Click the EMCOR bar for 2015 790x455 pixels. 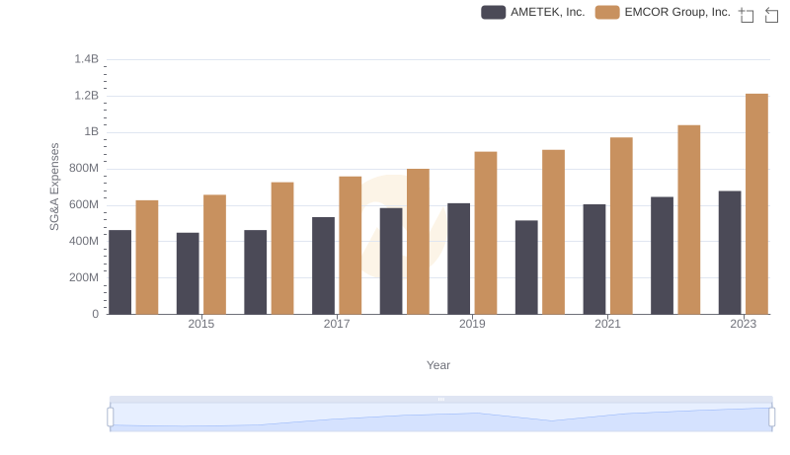click(214, 255)
